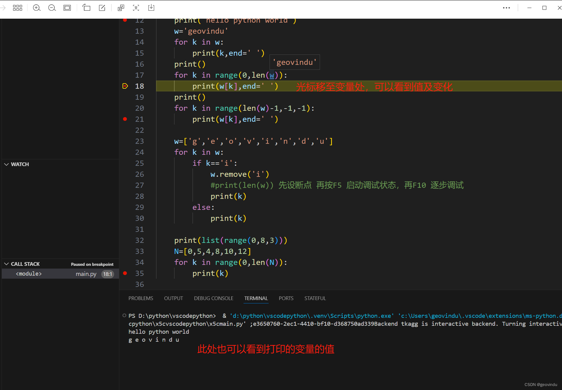Click terminal prompt PS D:\python\vscodepython>

172,316
